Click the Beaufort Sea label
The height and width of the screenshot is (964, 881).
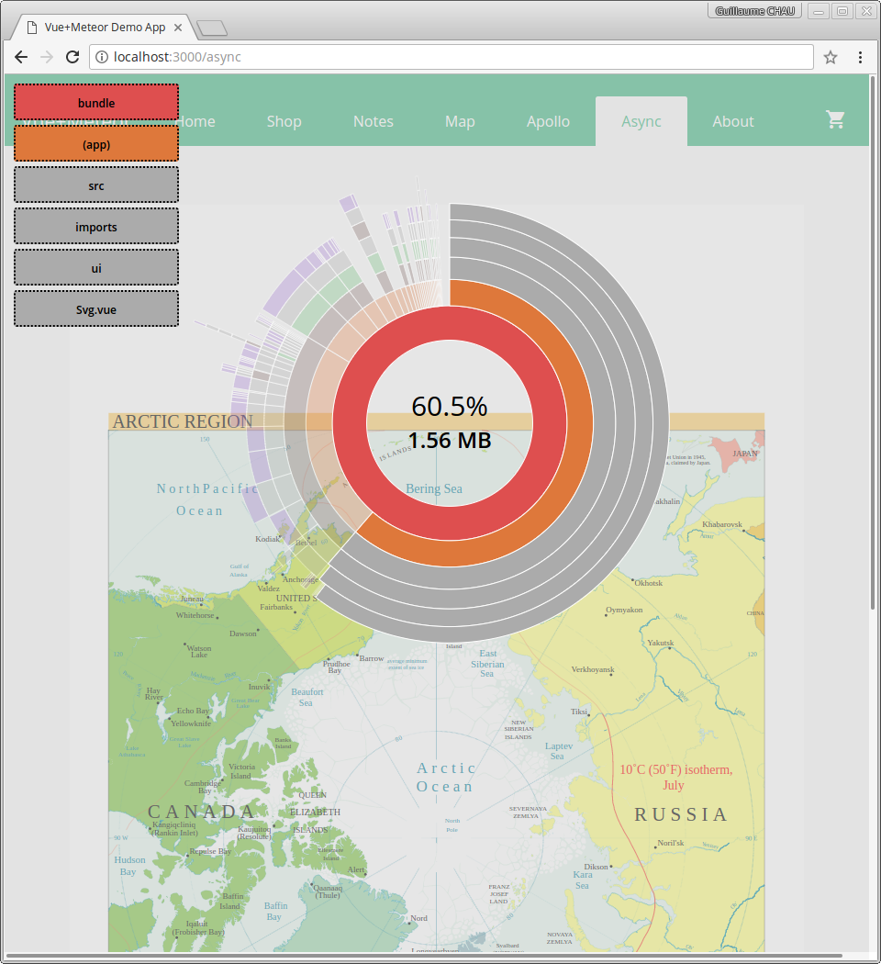point(307,697)
